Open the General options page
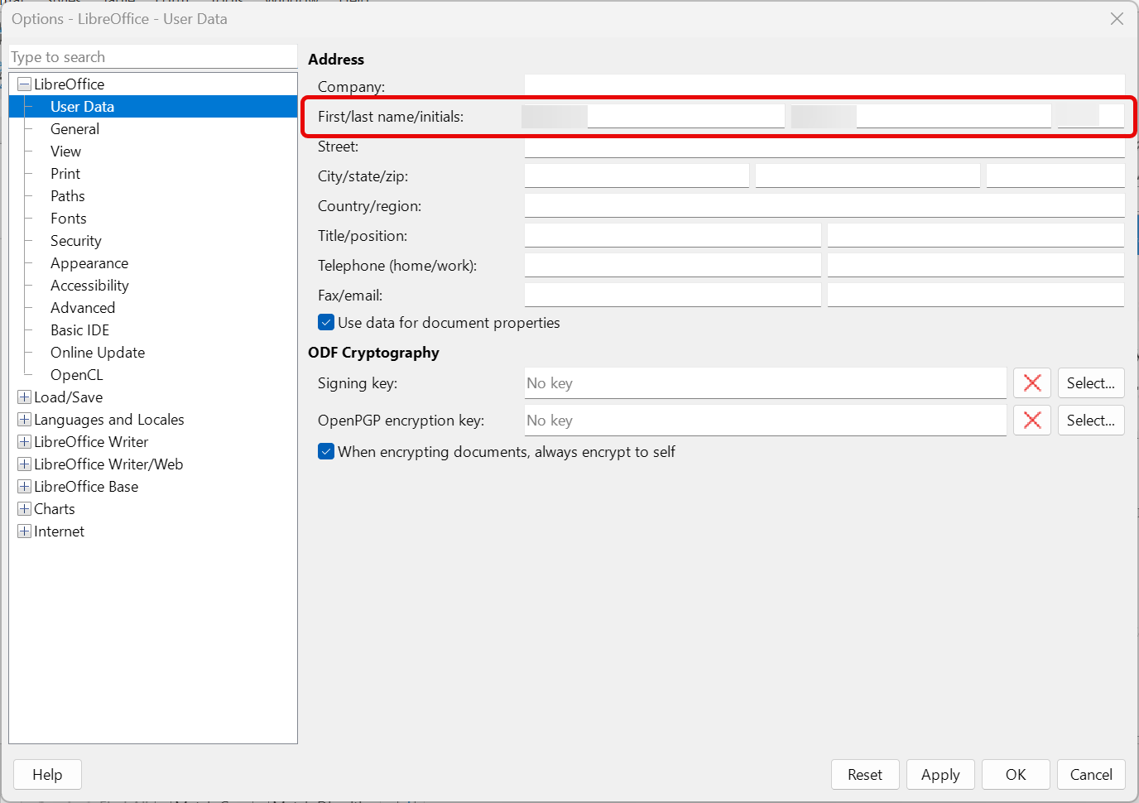Image resolution: width=1139 pixels, height=803 pixels. point(74,129)
